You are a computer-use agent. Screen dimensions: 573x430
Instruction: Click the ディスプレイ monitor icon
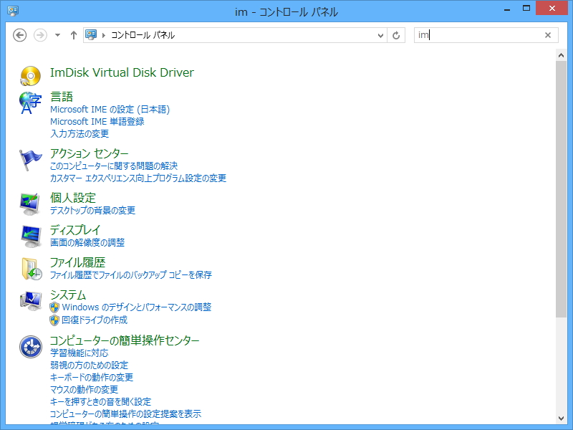pyautogui.click(x=30, y=236)
